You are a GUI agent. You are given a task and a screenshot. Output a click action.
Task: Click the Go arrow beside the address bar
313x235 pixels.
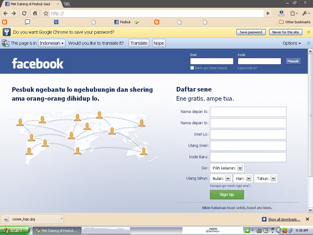pos(268,13)
